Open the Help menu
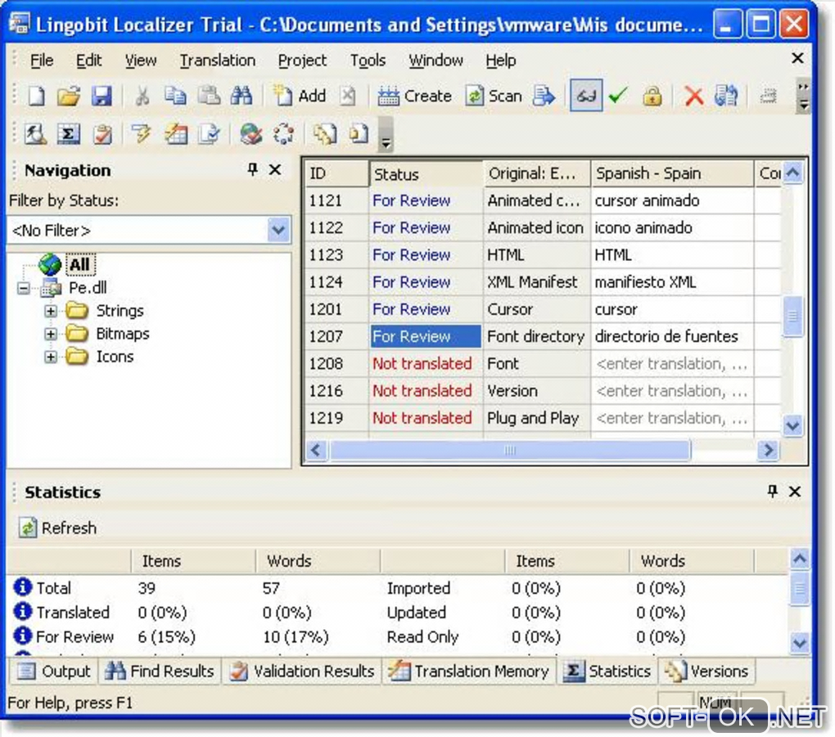 [x=500, y=61]
